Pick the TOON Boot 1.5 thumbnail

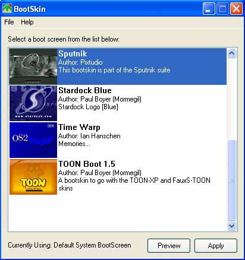click(x=33, y=177)
